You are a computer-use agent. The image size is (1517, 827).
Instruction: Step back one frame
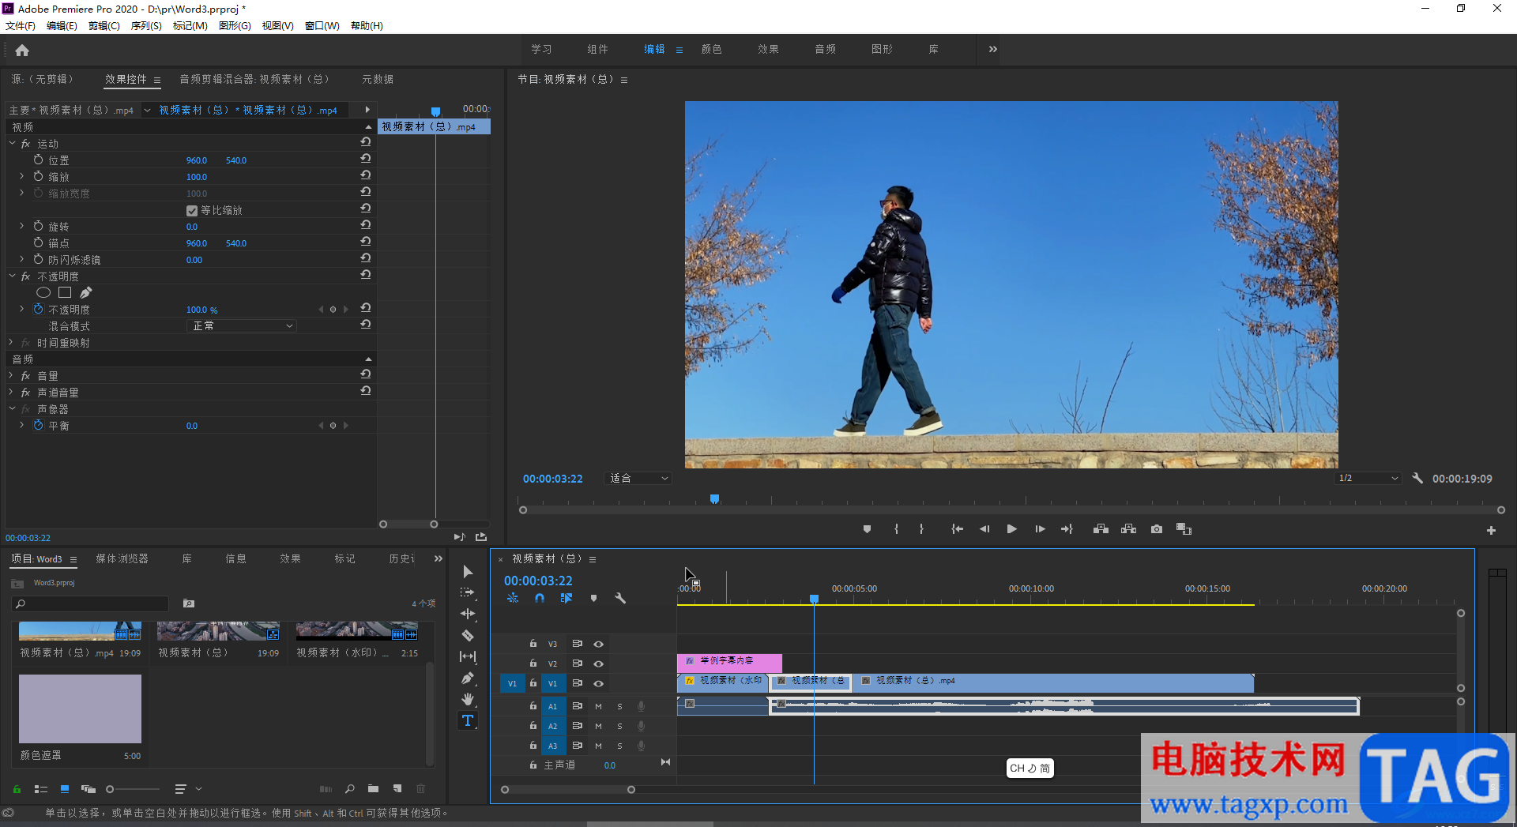coord(984,529)
